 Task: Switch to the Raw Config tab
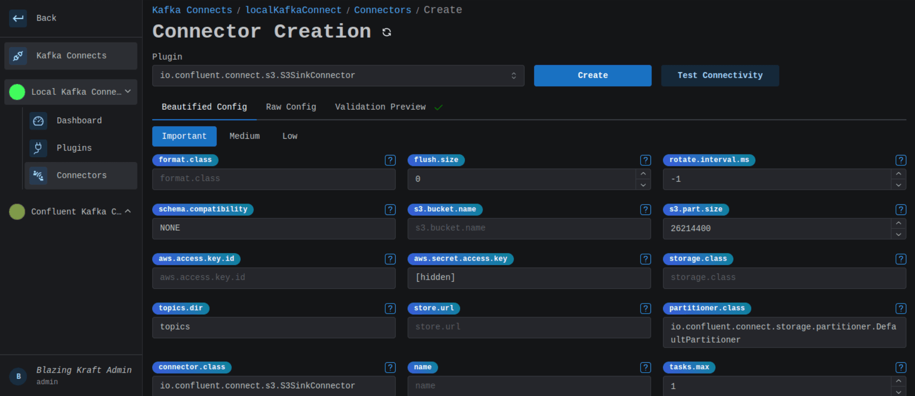click(291, 107)
